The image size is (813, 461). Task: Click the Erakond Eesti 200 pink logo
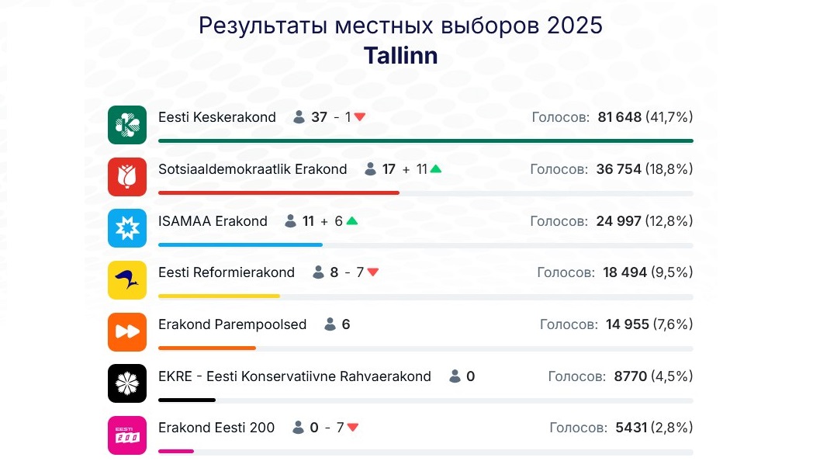point(126,435)
